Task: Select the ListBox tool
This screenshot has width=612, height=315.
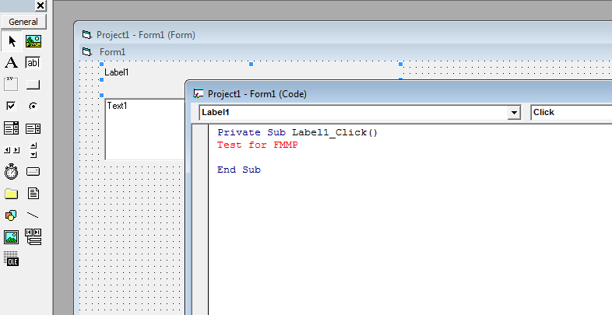Action: pos(33,128)
